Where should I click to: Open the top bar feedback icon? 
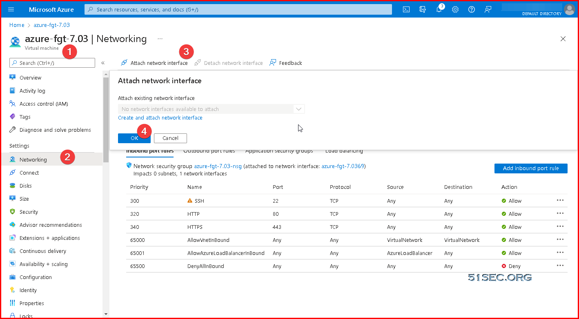click(488, 9)
